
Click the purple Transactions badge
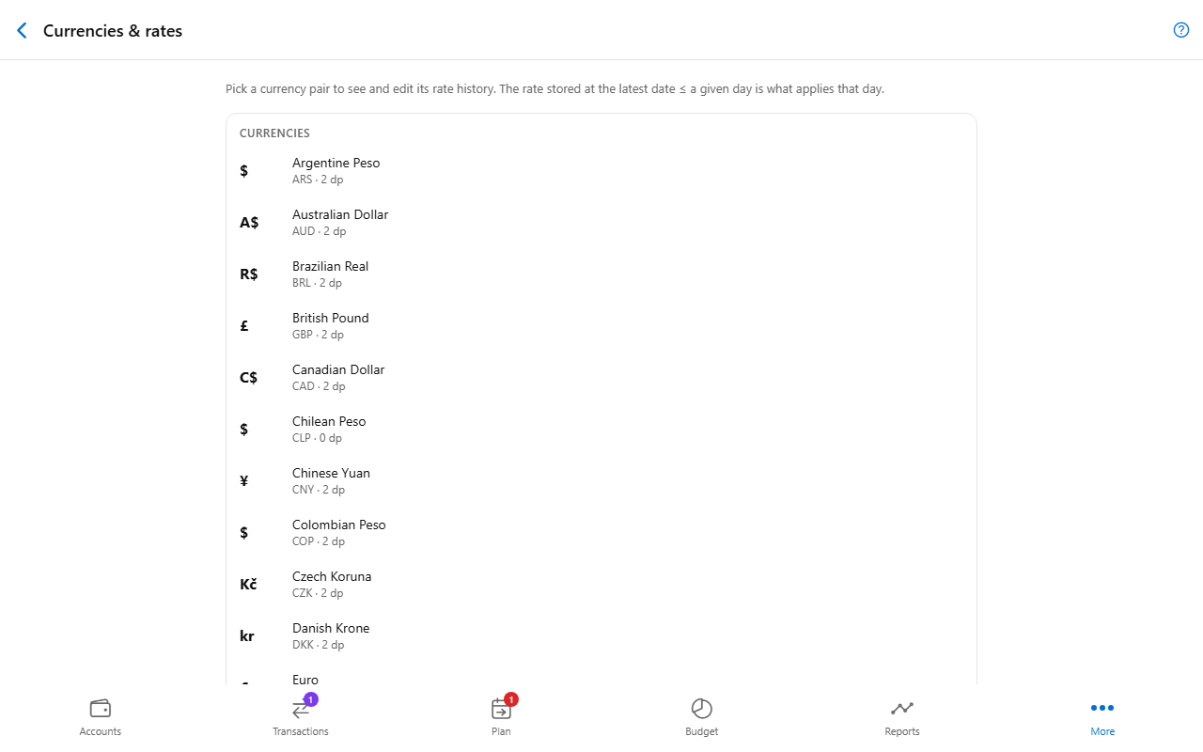[311, 699]
